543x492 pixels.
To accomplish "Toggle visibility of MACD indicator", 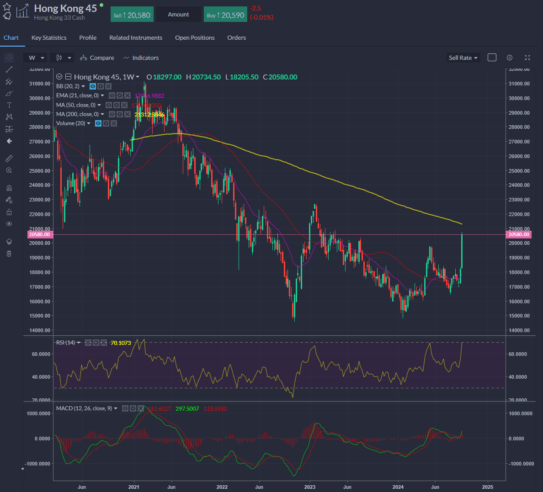I will (125, 408).
